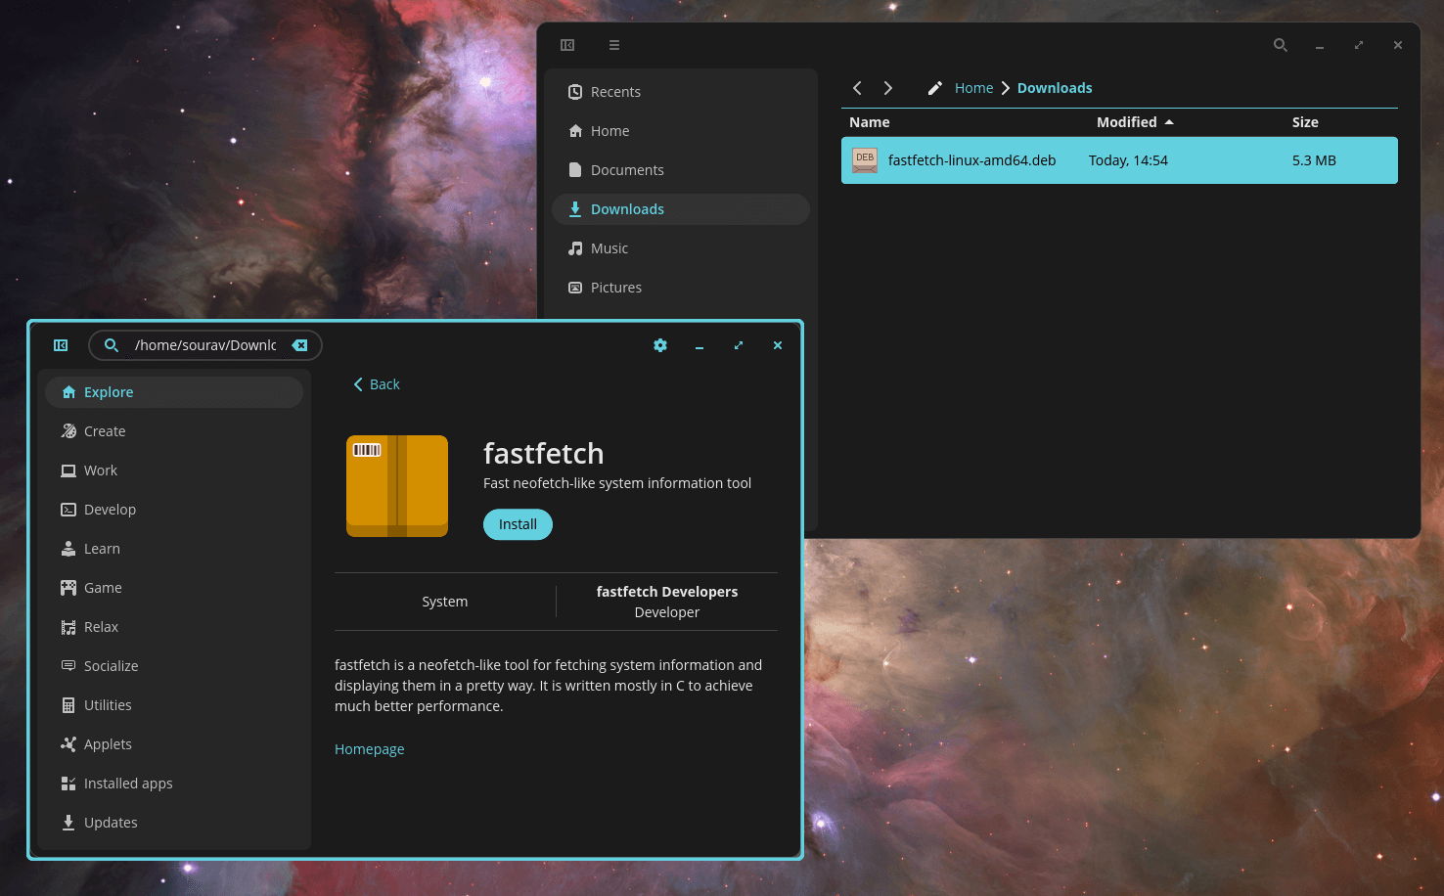Open the app store settings gear
Viewport: 1444px width, 896px height.
(660, 345)
